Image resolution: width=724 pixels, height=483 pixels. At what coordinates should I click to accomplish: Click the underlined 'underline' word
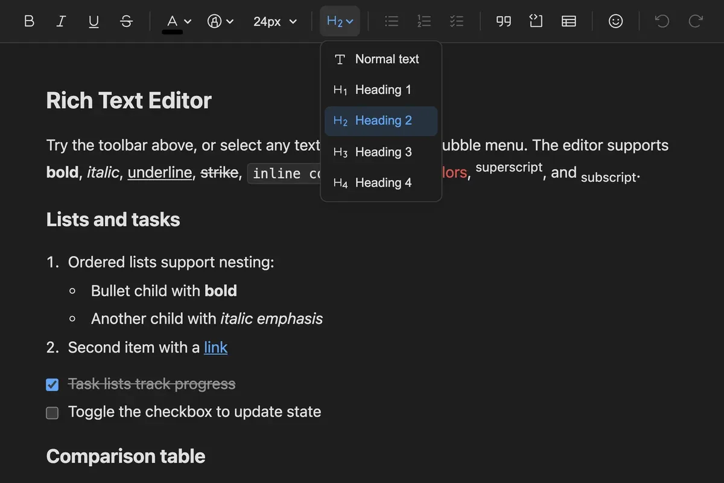coord(160,173)
